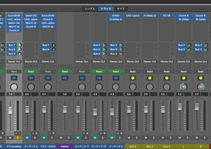
Task: Toggle Dim on the Master strip
Action: tap(69, 138)
